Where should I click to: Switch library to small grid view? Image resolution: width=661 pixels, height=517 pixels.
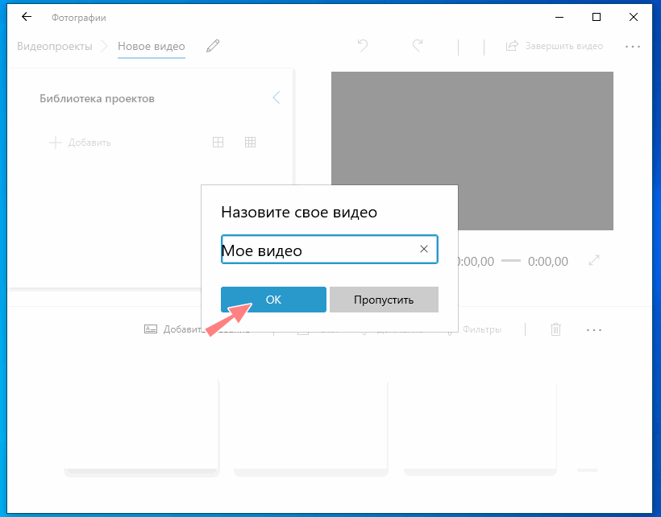click(250, 143)
